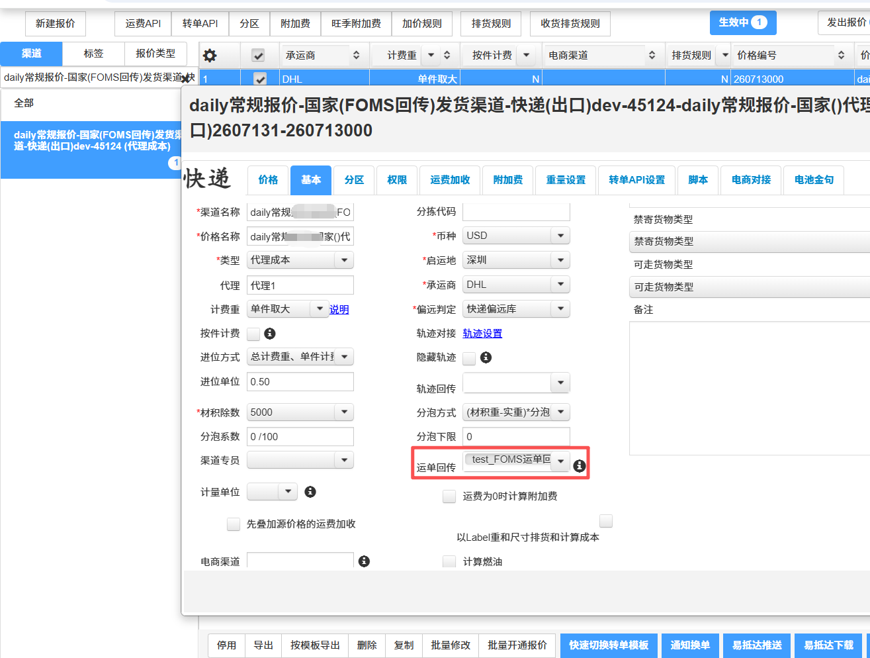Open the 转单API设置 tab
This screenshot has height=658, width=870.
(x=636, y=180)
